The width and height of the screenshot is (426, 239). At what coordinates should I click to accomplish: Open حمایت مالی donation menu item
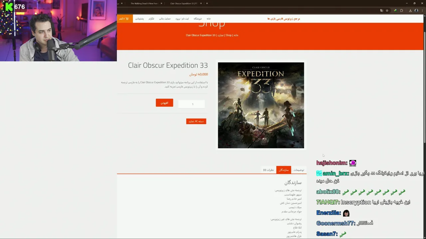tap(165, 19)
